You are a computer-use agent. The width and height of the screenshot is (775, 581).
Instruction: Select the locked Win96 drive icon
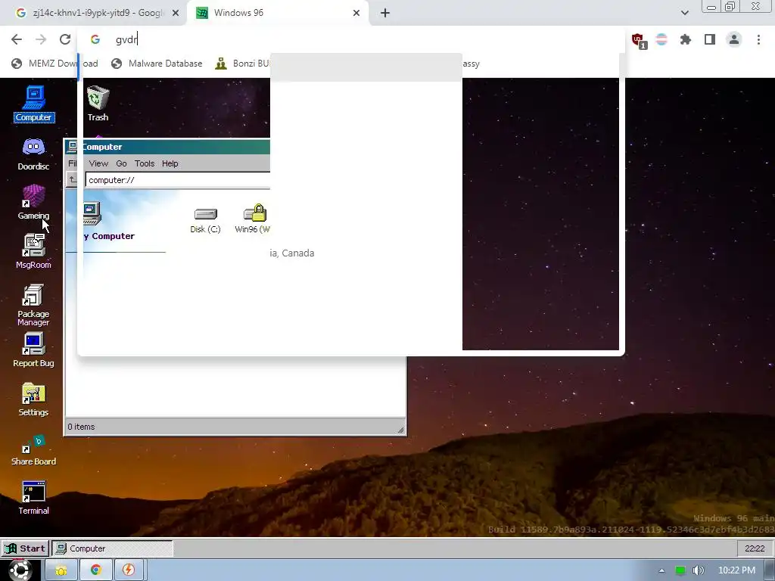click(253, 219)
